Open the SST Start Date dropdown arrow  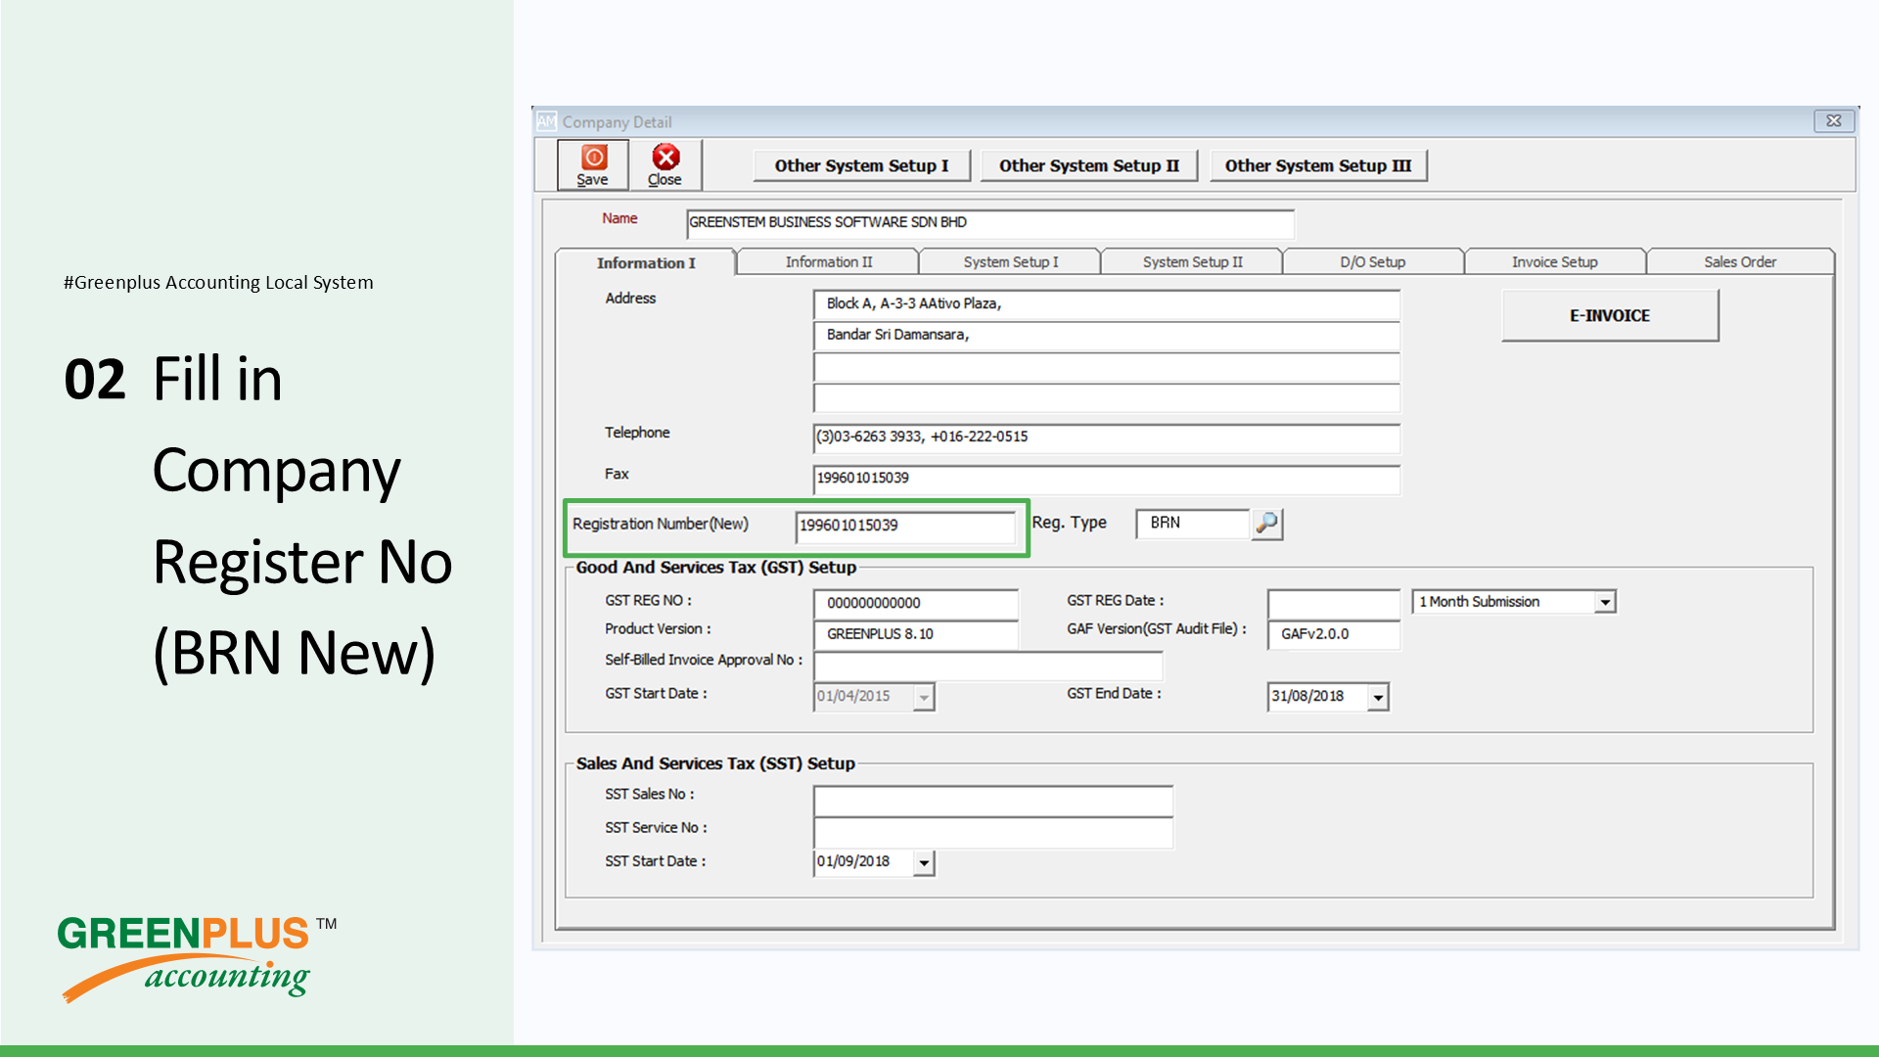coord(924,862)
